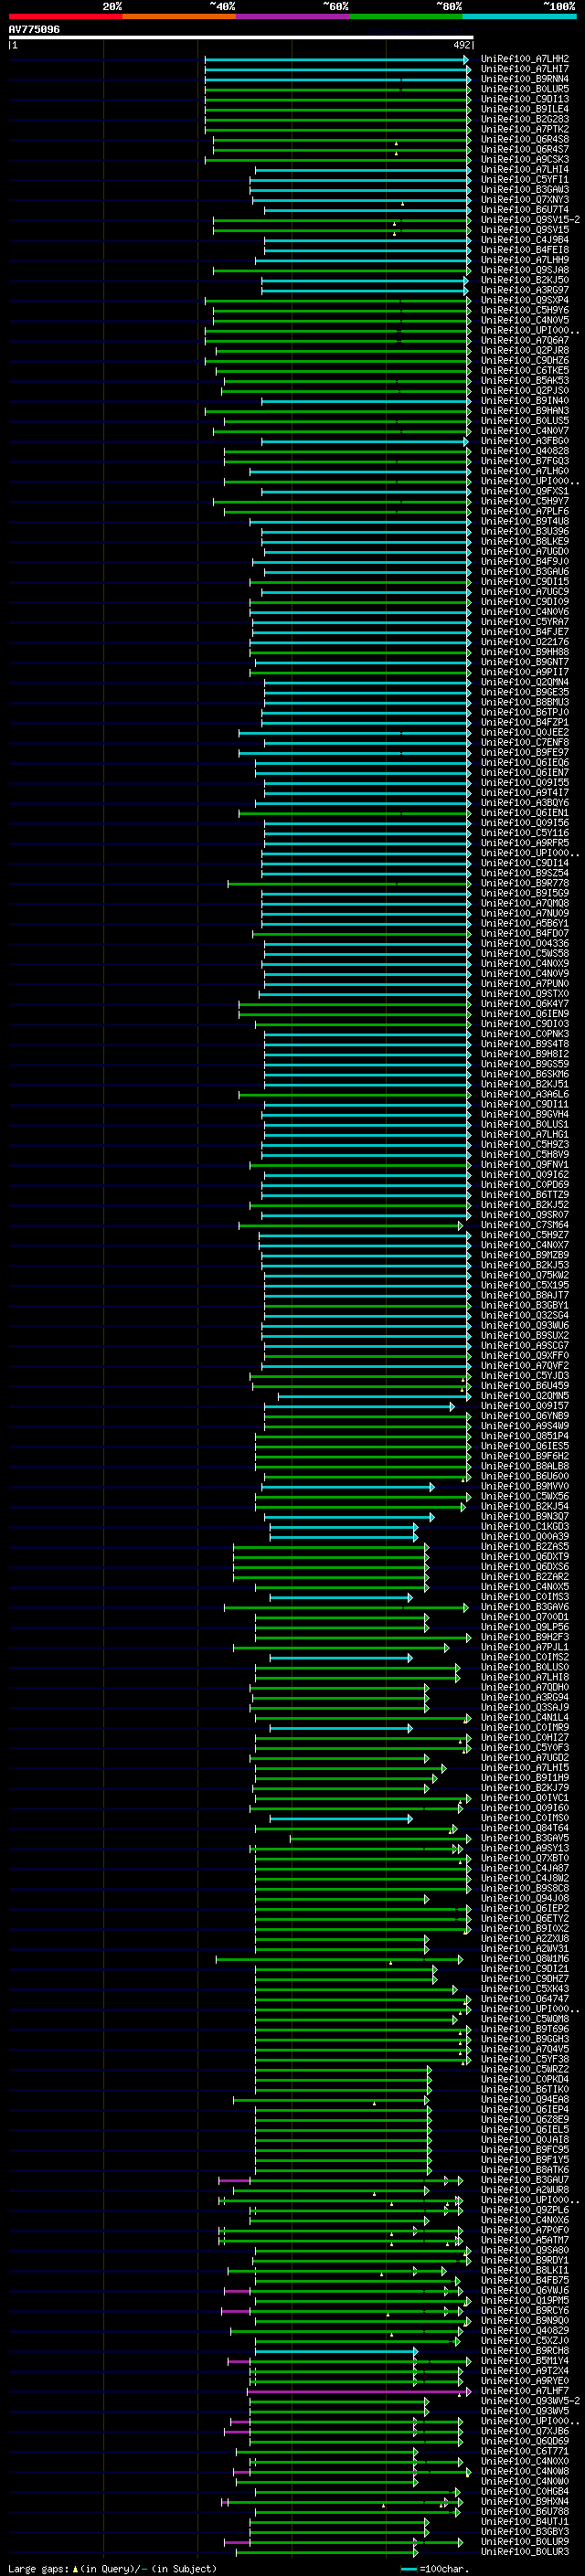Image resolution: width=585 pixels, height=2576 pixels.
Task: Open hit UniRef100_A7LHI7
Action: pos(525,69)
